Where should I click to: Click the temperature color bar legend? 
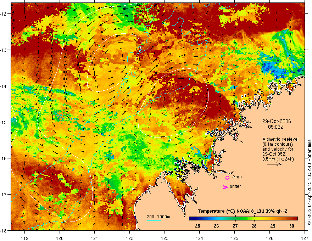[x=243, y=218]
